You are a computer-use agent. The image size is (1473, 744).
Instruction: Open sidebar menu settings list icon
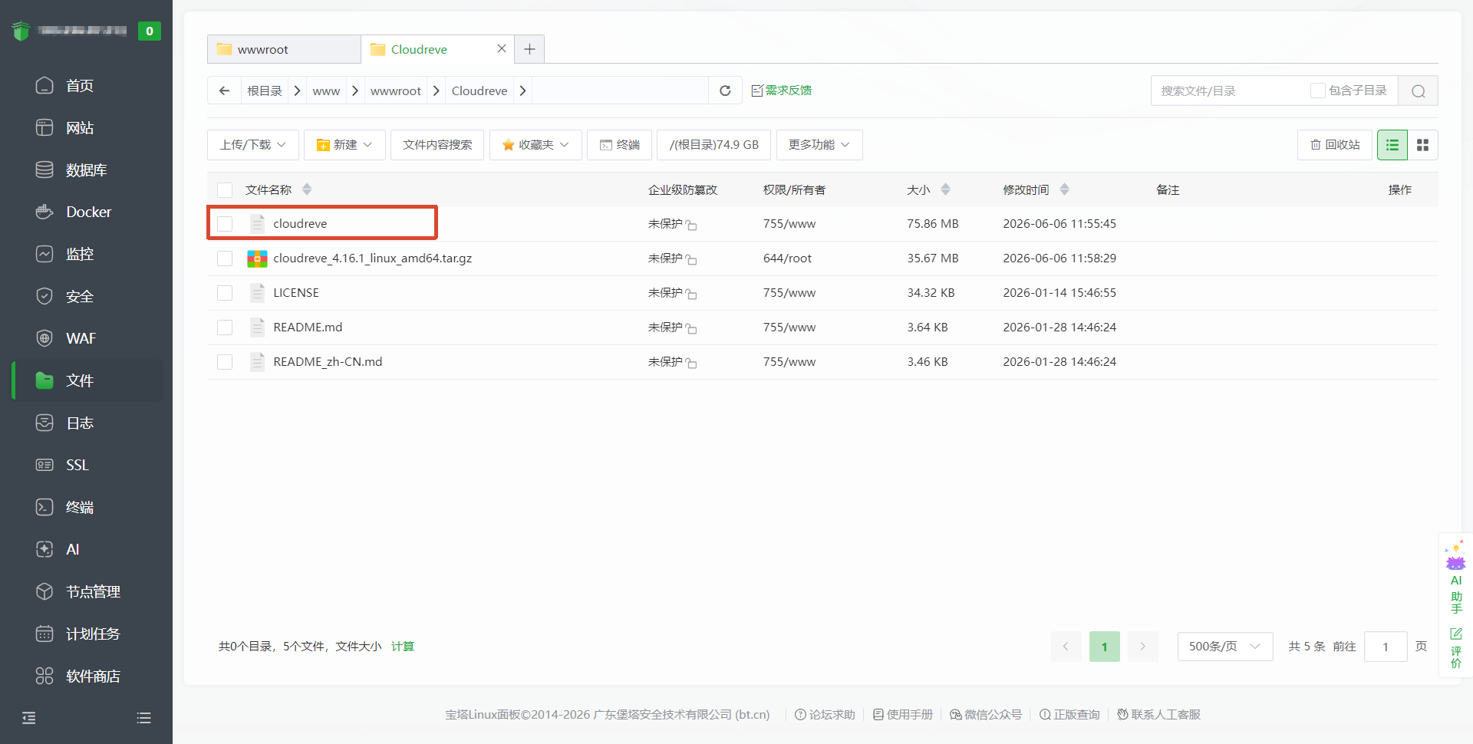pyautogui.click(x=143, y=718)
